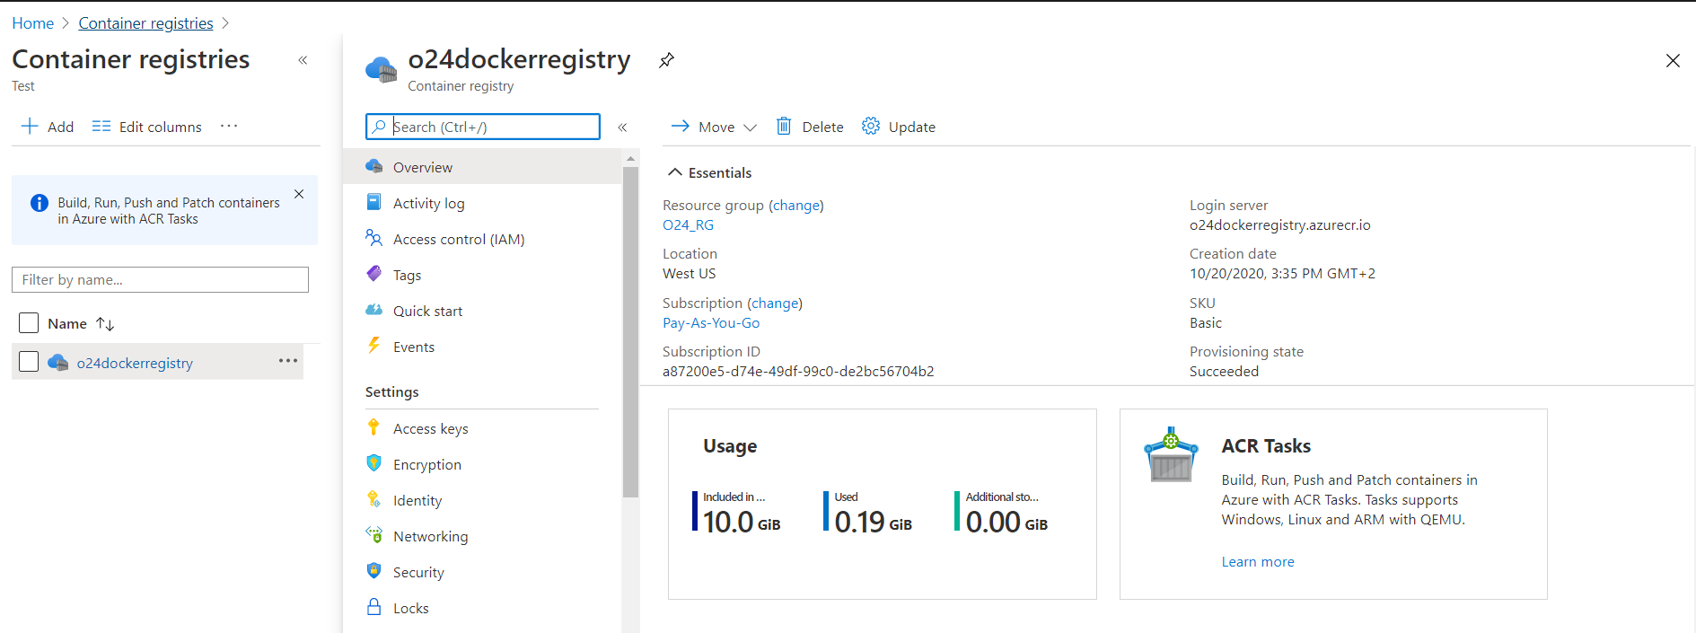Sort registries by Name column arrows
The width and height of the screenshot is (1696, 633).
pos(105,323)
